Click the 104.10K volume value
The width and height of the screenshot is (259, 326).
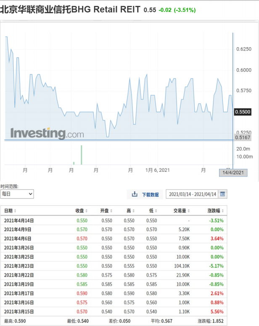tap(182, 266)
